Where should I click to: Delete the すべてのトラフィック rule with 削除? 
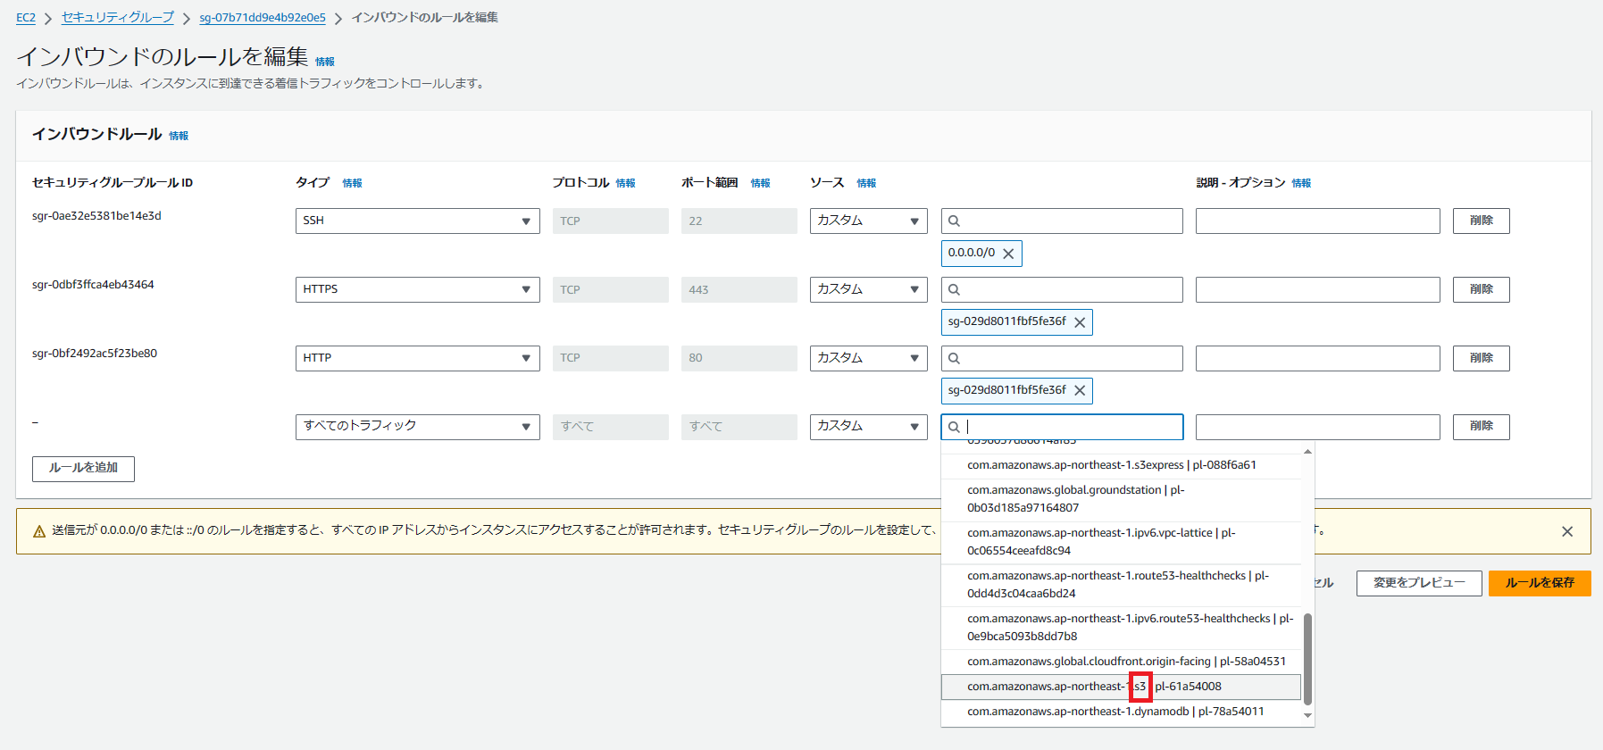tap(1482, 427)
